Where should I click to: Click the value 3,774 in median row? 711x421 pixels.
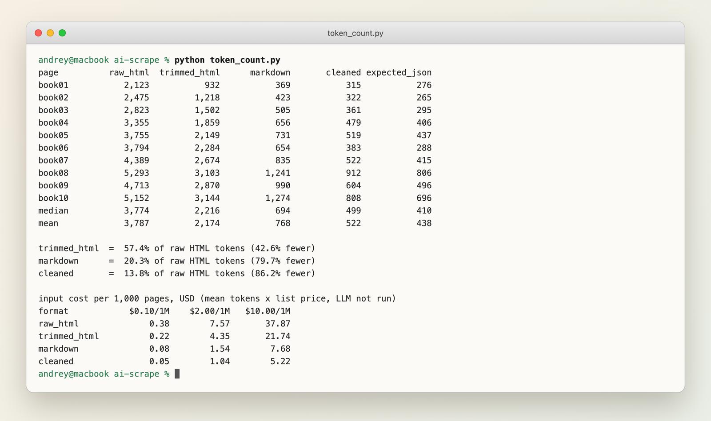137,210
